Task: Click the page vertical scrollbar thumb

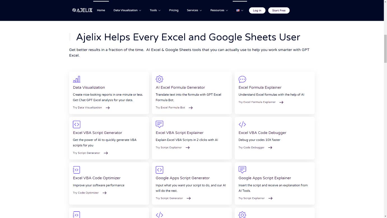Action: tap(385, 48)
